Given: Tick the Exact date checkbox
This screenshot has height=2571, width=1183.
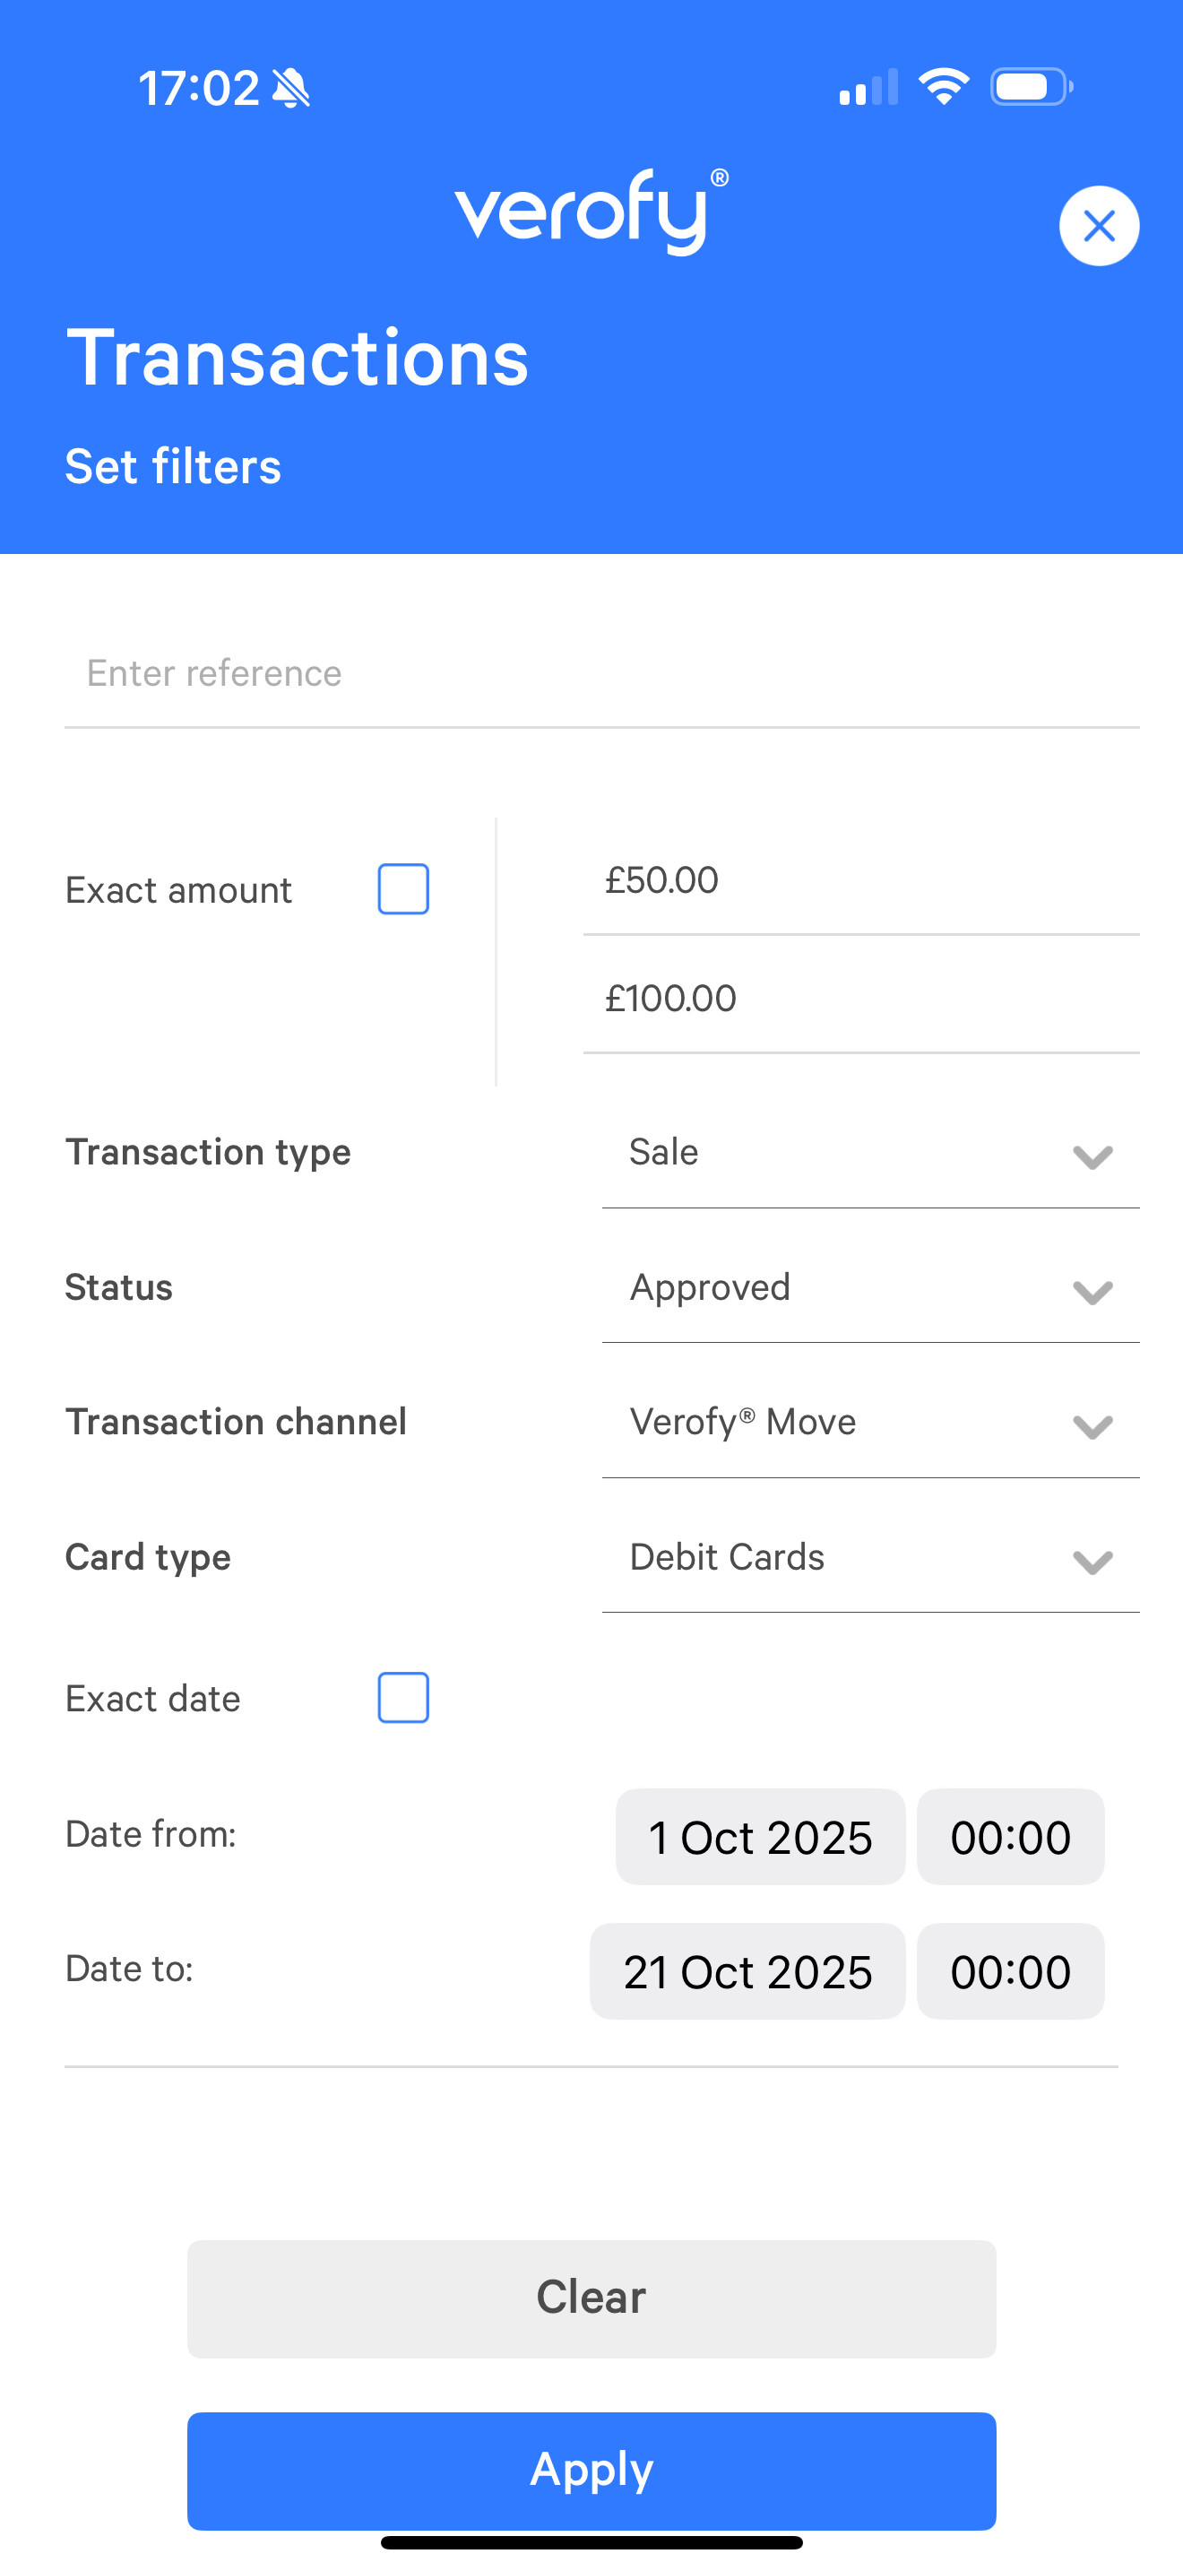Looking at the screenshot, I should (403, 1698).
